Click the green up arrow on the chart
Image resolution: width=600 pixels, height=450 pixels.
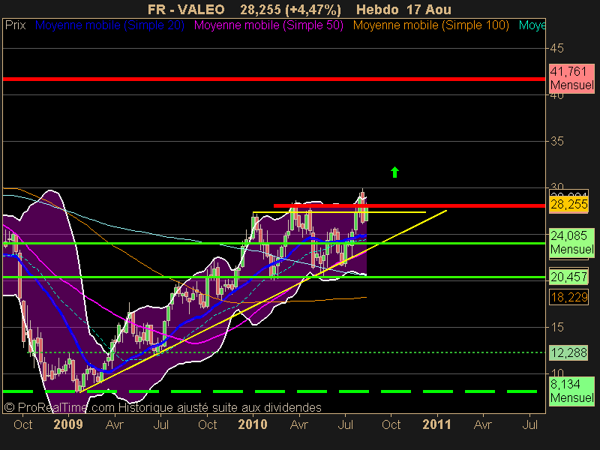tap(395, 172)
